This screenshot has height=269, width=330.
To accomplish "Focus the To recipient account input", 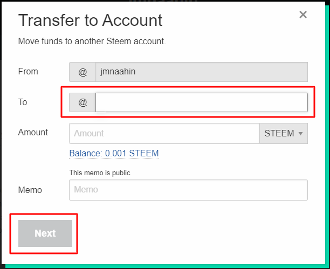I will click(x=201, y=102).
